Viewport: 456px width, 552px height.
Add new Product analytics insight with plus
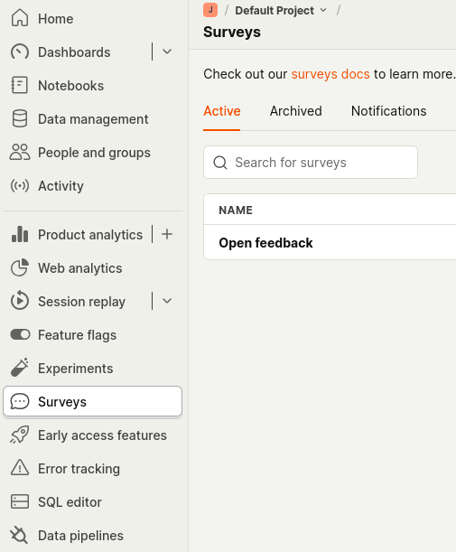[x=167, y=234]
